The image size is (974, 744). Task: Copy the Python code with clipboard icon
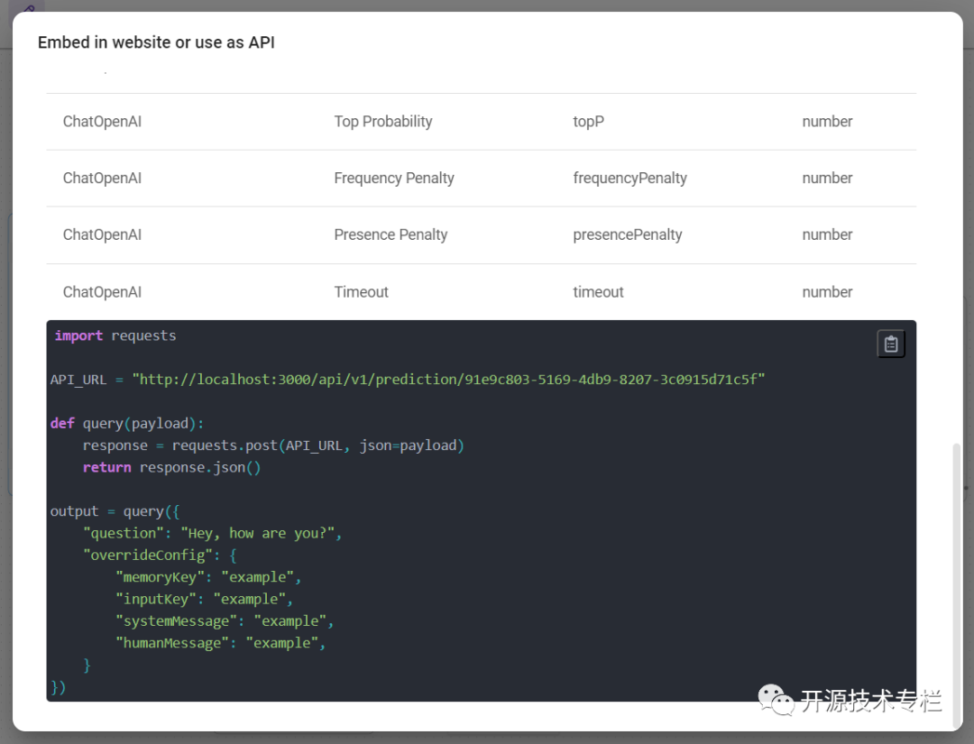(891, 344)
